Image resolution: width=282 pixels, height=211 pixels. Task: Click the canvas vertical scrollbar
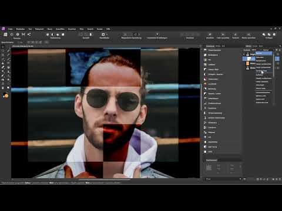pyautogui.click(x=201, y=97)
